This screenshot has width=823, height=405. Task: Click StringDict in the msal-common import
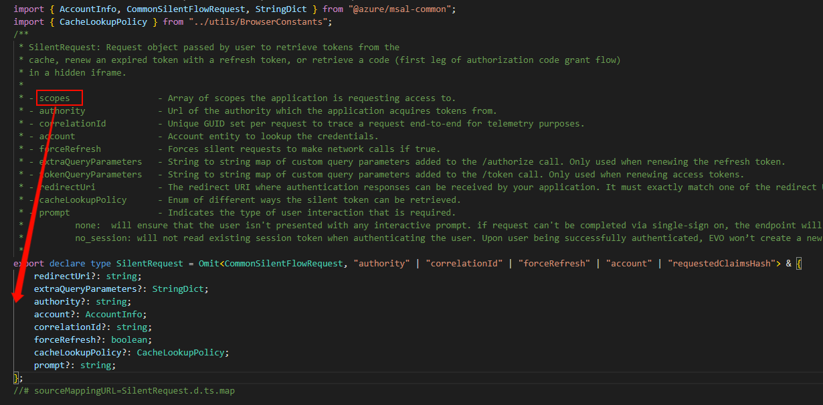tap(279, 9)
